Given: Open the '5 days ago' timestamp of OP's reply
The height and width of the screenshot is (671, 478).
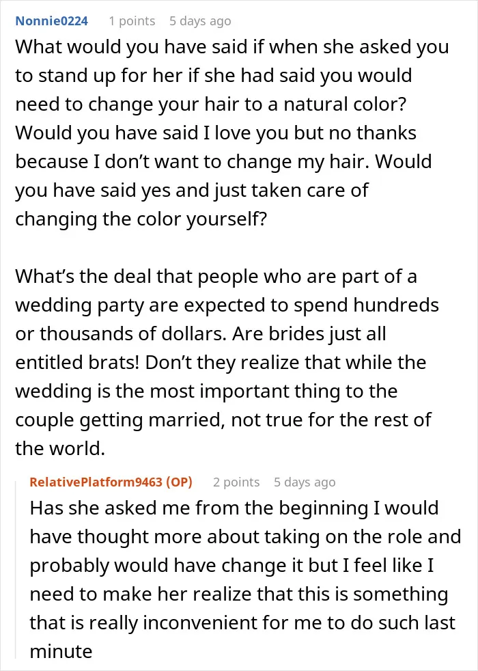Looking at the screenshot, I should tap(305, 482).
